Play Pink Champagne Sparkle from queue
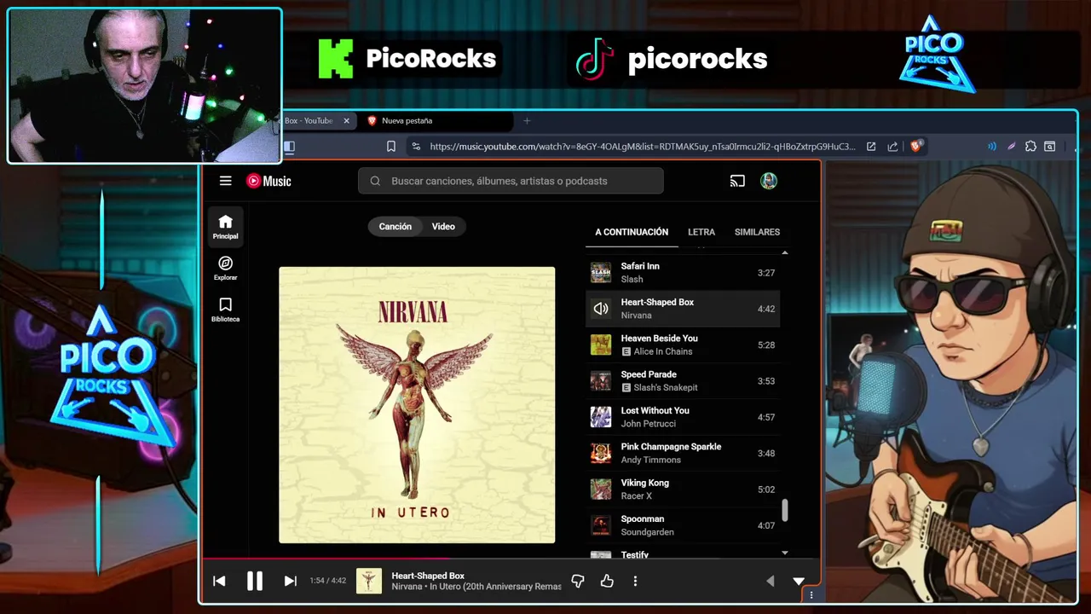1091x614 pixels. (x=683, y=453)
